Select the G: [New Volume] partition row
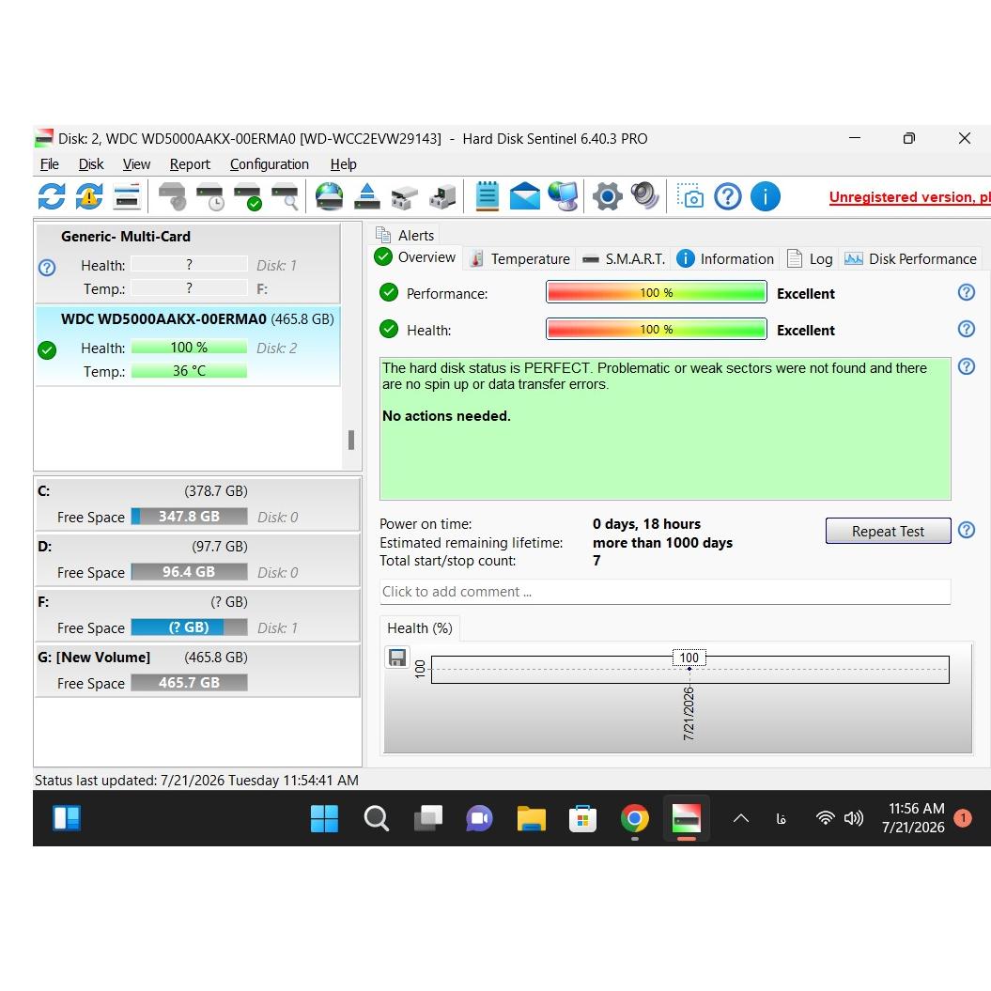This screenshot has height=991, width=991. click(x=197, y=671)
